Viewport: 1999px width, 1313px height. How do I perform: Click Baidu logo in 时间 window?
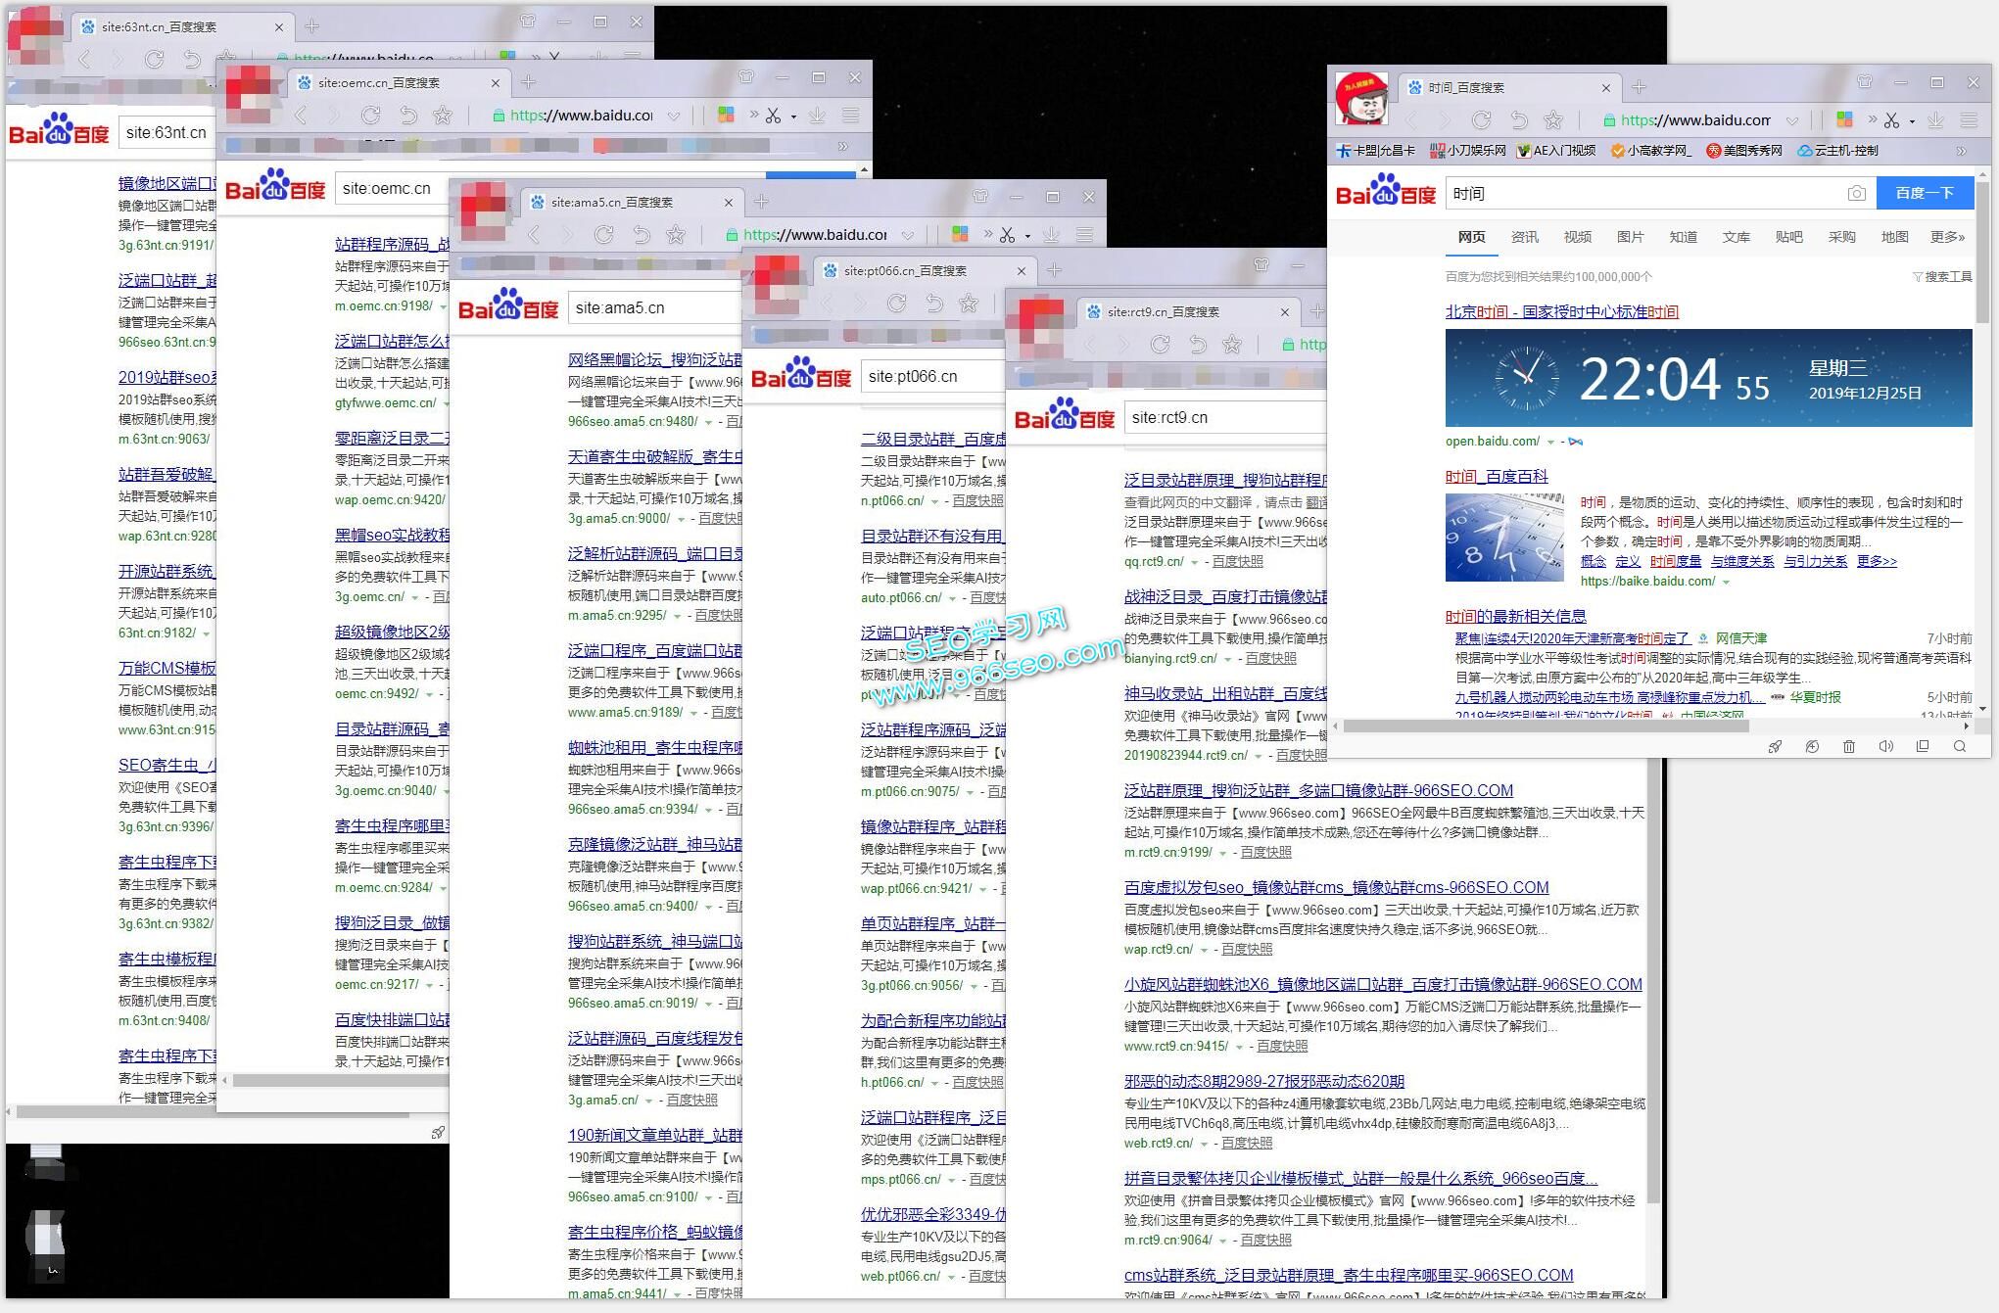coord(1386,190)
